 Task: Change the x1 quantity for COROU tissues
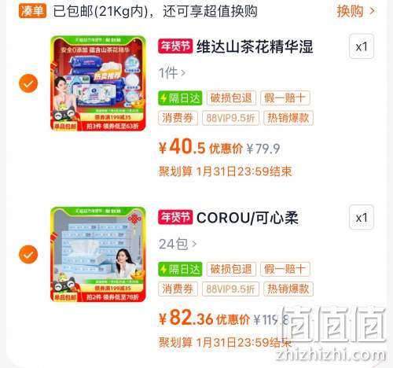[362, 218]
